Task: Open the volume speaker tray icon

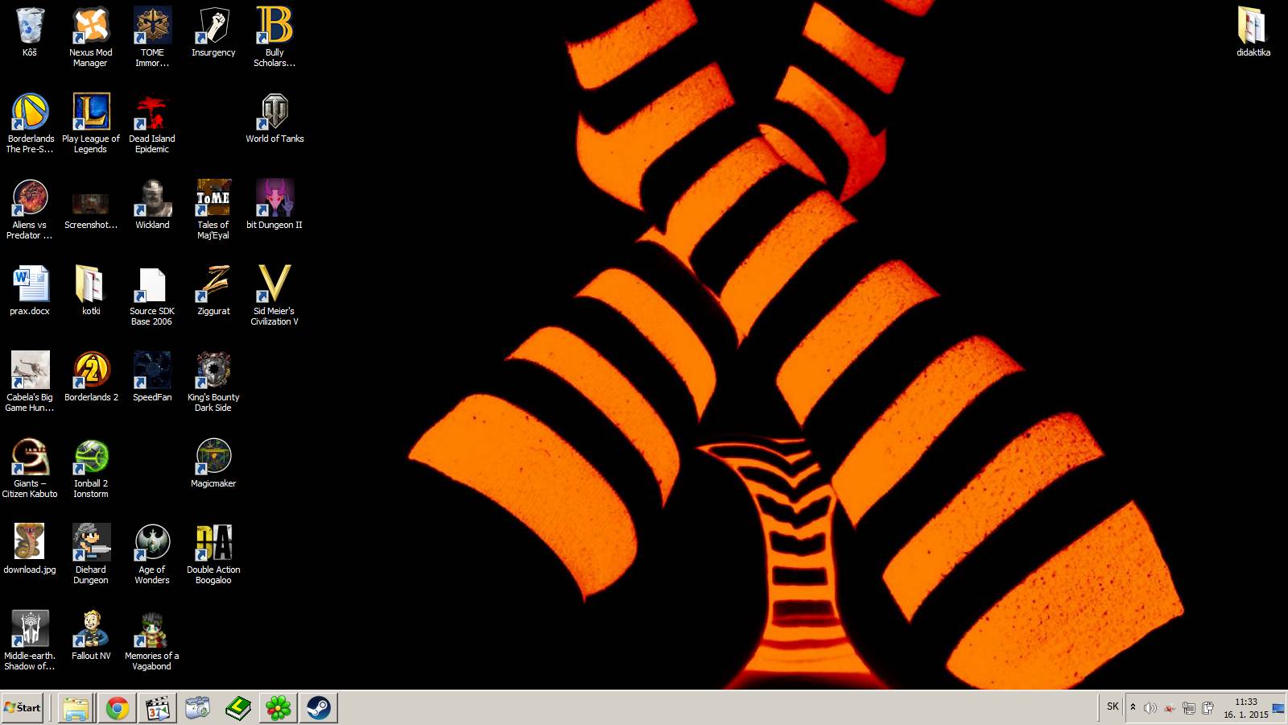Action: click(1150, 708)
